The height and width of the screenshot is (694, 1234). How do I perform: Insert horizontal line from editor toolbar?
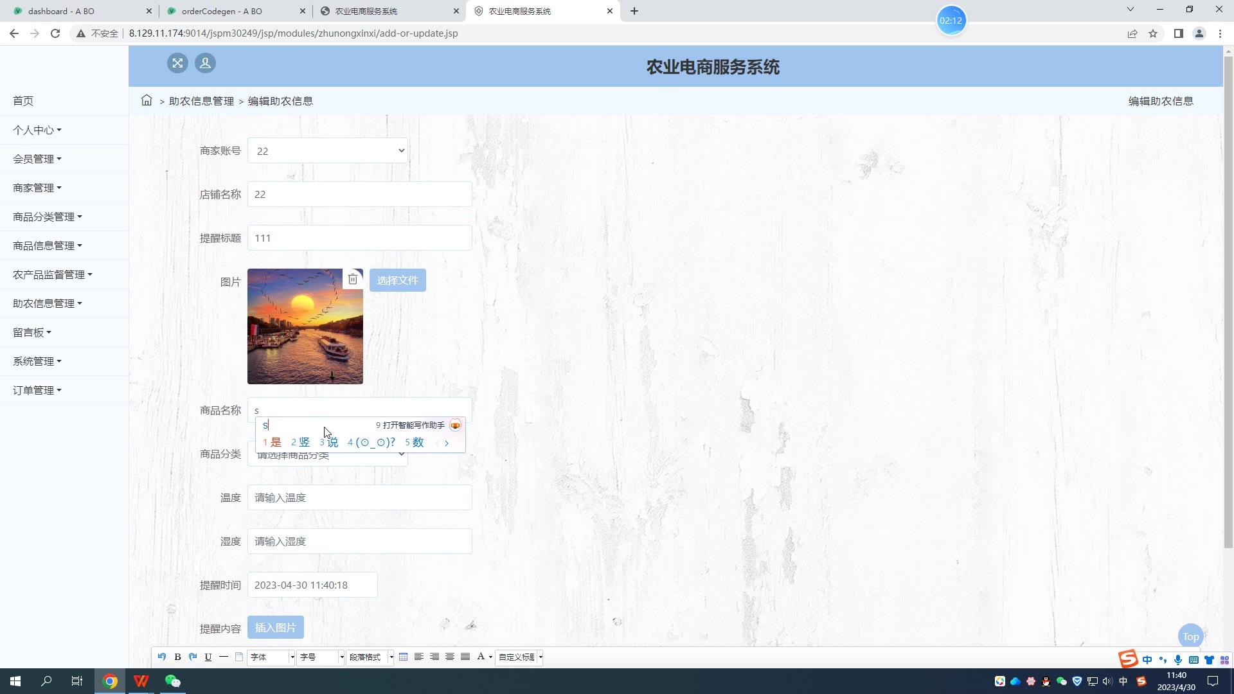point(223,657)
